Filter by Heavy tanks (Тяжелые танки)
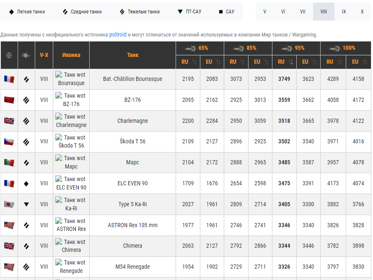This screenshot has width=373, height=280. coord(140,12)
